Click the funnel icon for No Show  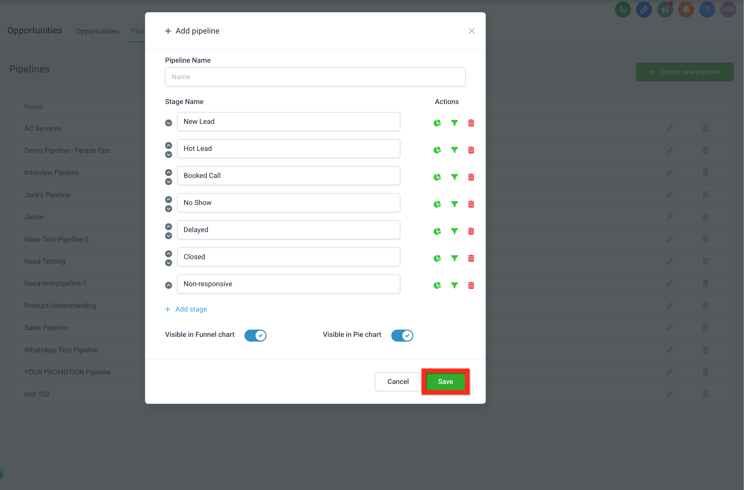[x=454, y=204]
